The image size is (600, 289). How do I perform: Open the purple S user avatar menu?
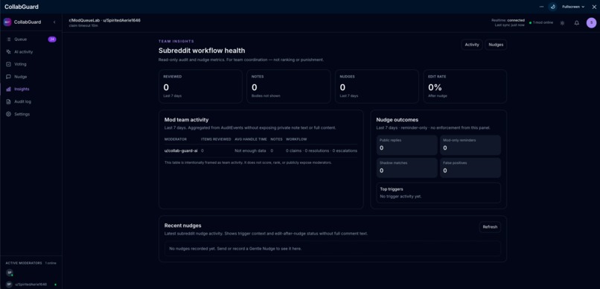(x=591, y=23)
